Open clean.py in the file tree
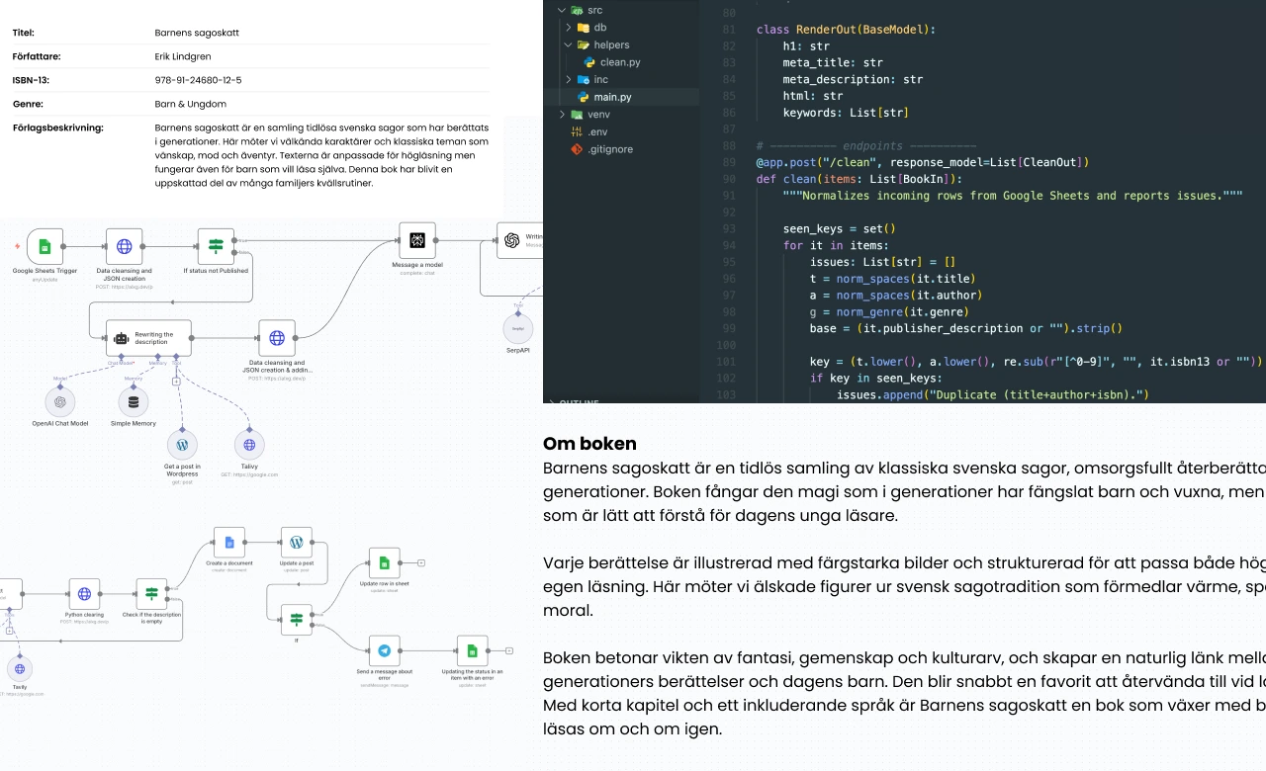Viewport: 1266px width, 771px height. [619, 62]
